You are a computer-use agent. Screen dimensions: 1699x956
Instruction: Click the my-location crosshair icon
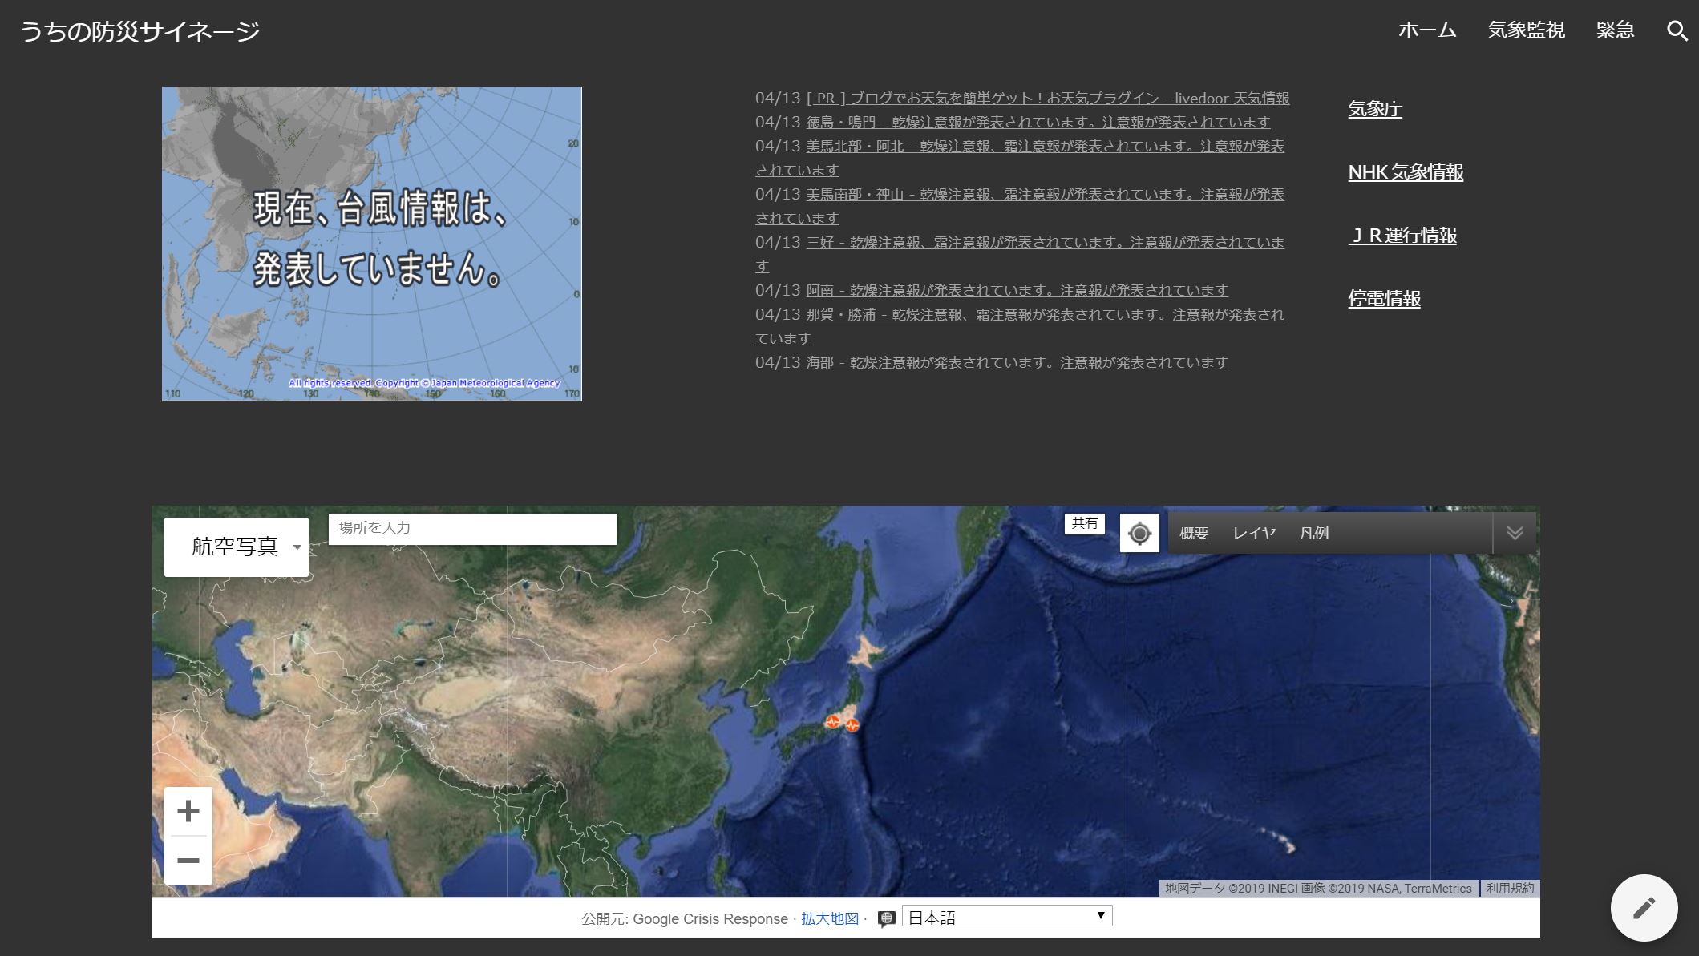pyautogui.click(x=1139, y=533)
